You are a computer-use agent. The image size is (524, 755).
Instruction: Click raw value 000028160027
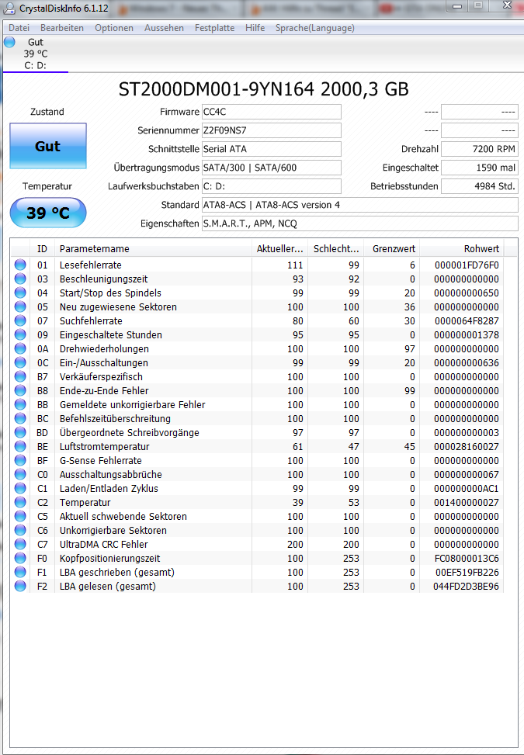467,446
